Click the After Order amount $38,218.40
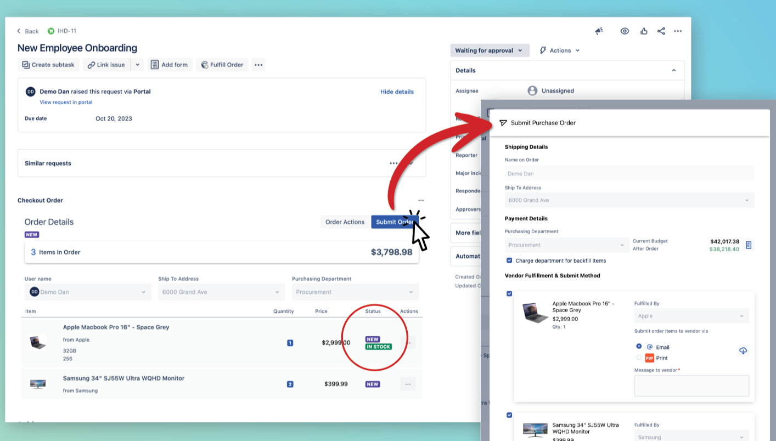776x441 pixels. pyautogui.click(x=724, y=249)
